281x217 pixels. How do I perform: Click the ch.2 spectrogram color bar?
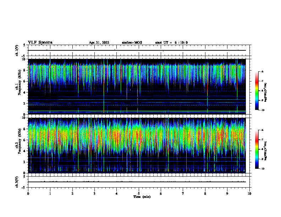(257, 149)
